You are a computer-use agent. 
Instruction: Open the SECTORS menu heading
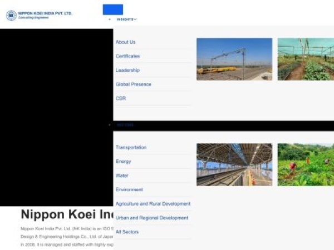[x=125, y=125]
